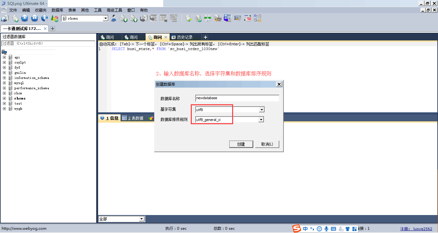The image size is (438, 233).
Task: Run the execute query play icon
Action: (x=25, y=18)
